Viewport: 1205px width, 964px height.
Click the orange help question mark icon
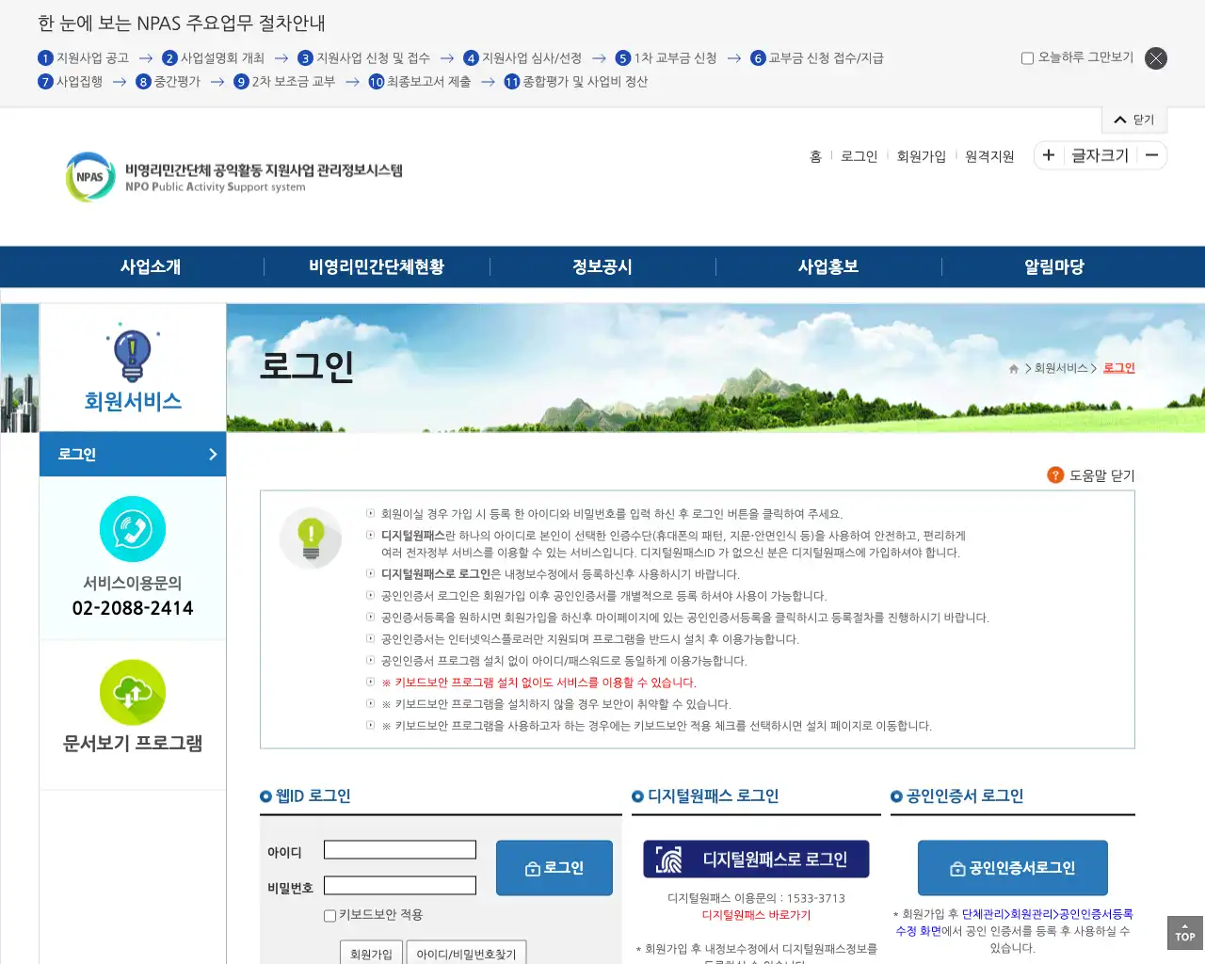(1055, 475)
